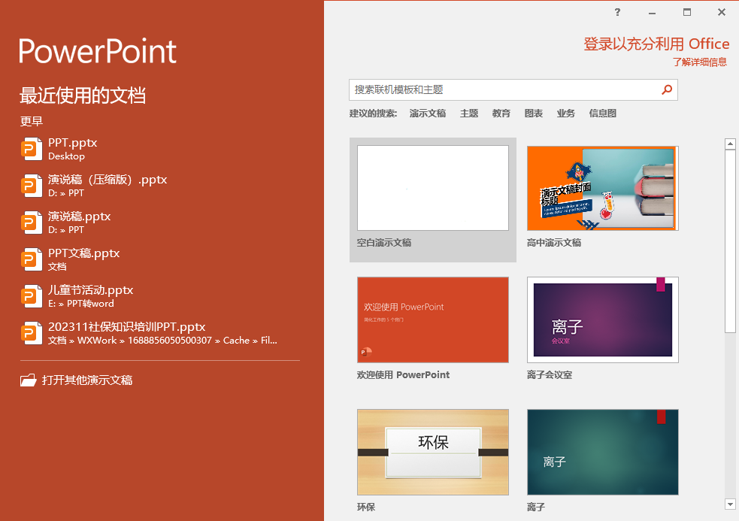739x521 pixels.
Task: Click the search magnifier icon
Action: (x=667, y=89)
